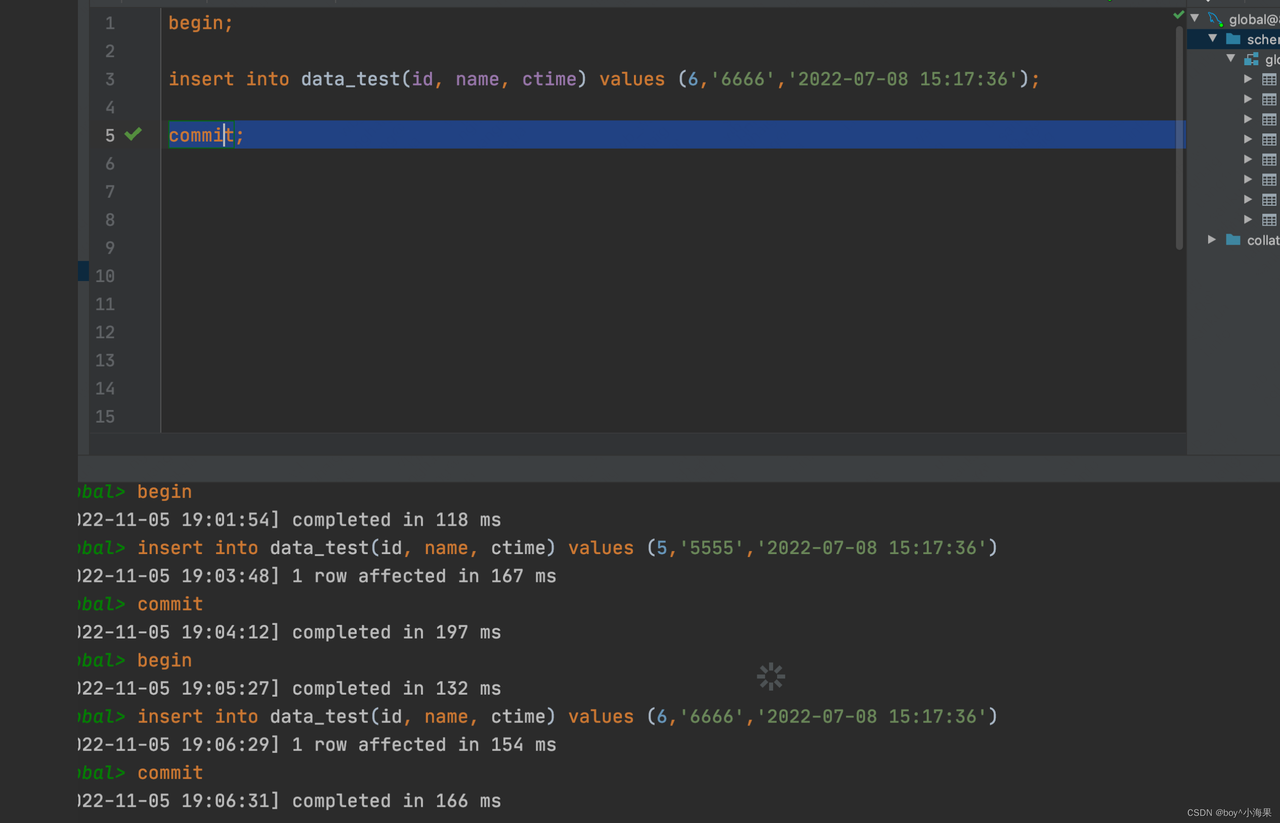This screenshot has width=1280, height=823.
Task: Collapse the global@ data source node
Action: pyautogui.click(x=1194, y=19)
